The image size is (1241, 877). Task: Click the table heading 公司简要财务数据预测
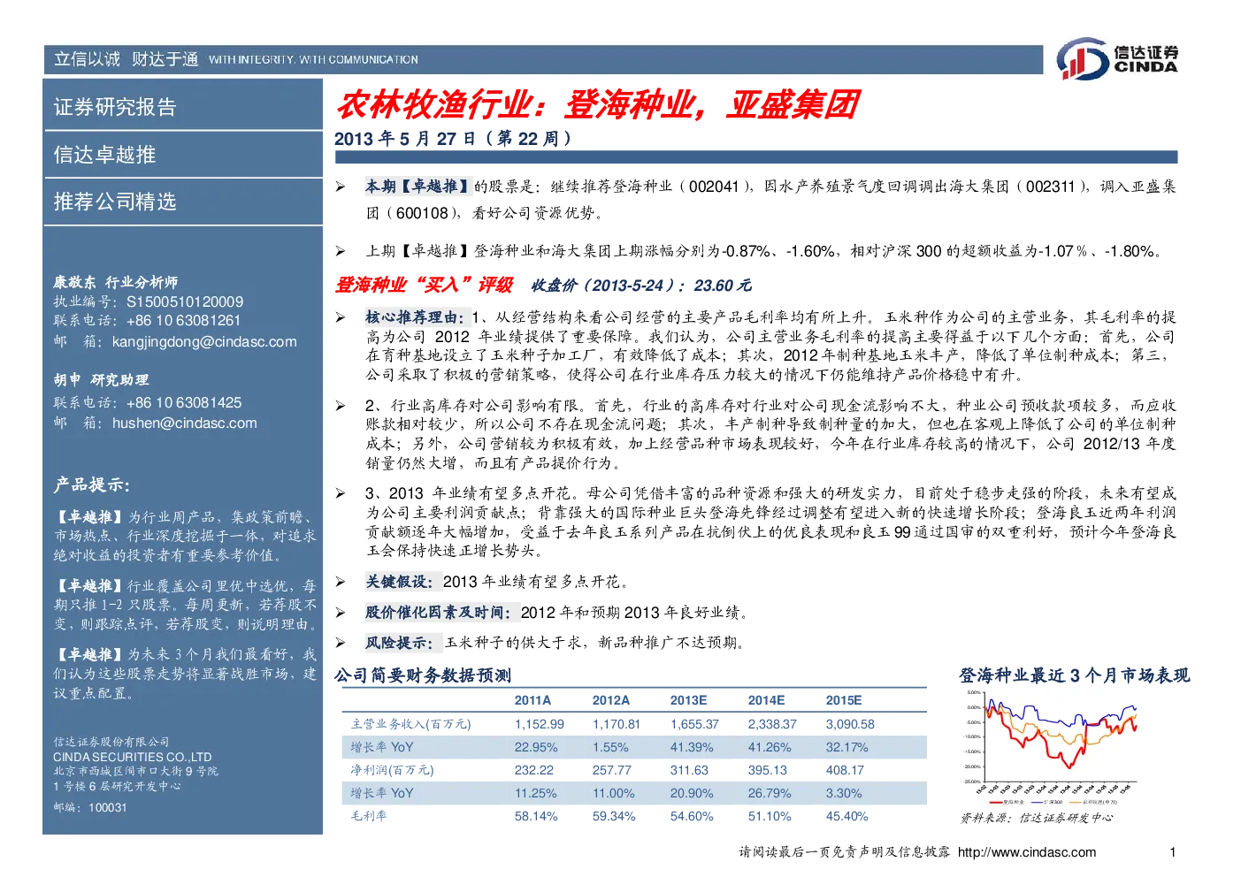[423, 675]
